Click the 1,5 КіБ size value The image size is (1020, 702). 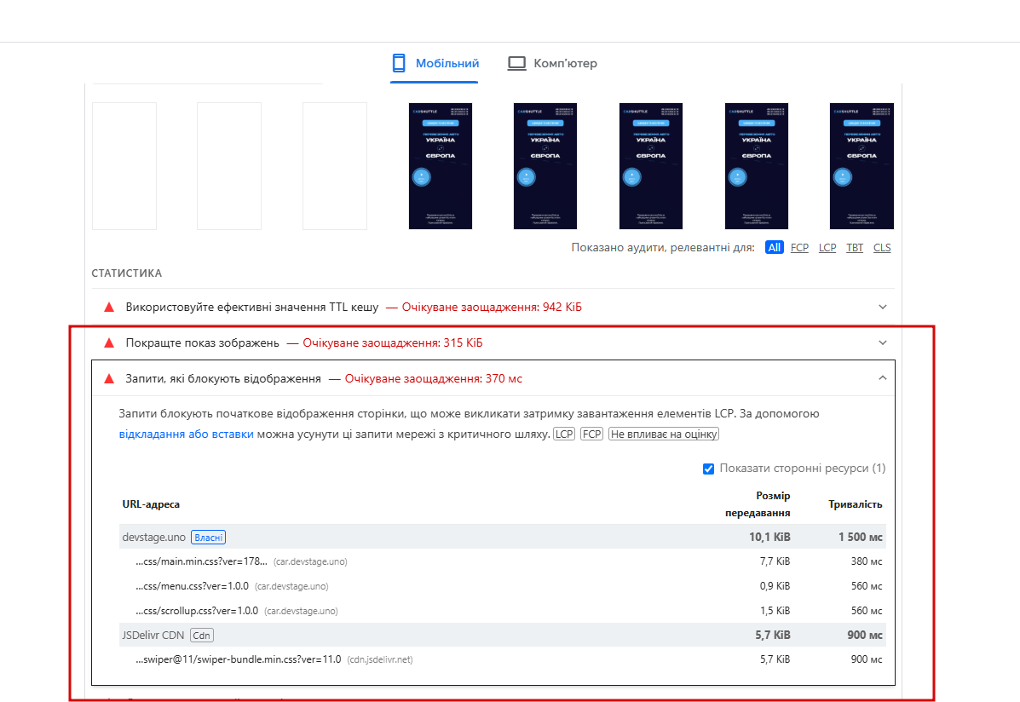[775, 611]
